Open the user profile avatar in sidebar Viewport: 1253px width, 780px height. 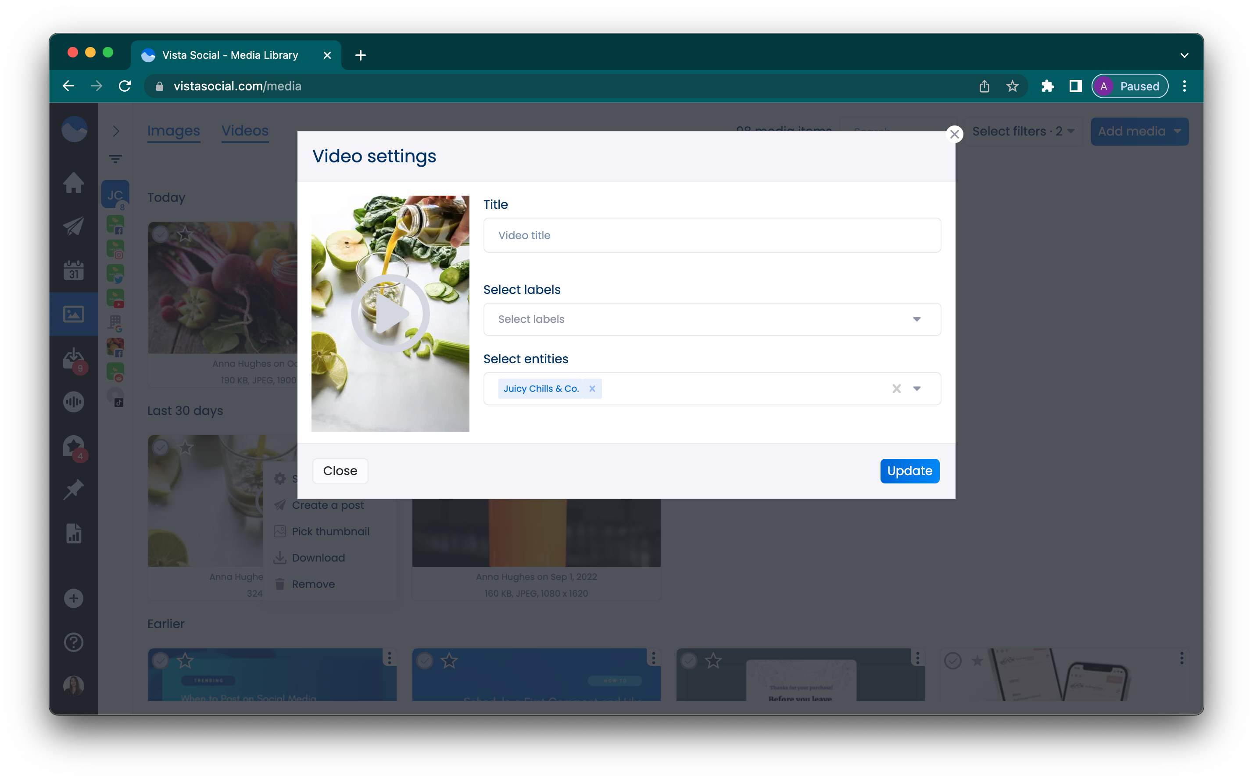coord(74,686)
